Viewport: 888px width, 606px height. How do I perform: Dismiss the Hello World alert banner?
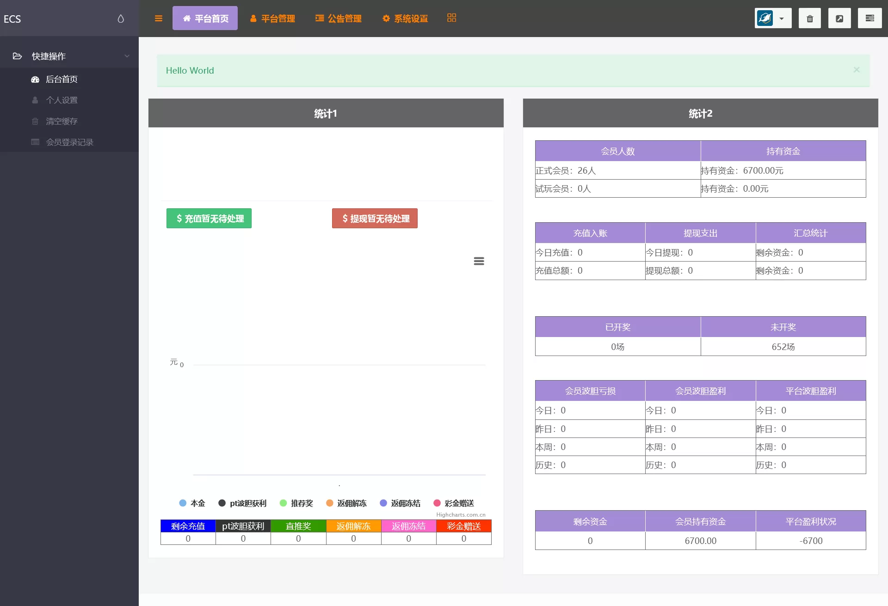pos(857,69)
